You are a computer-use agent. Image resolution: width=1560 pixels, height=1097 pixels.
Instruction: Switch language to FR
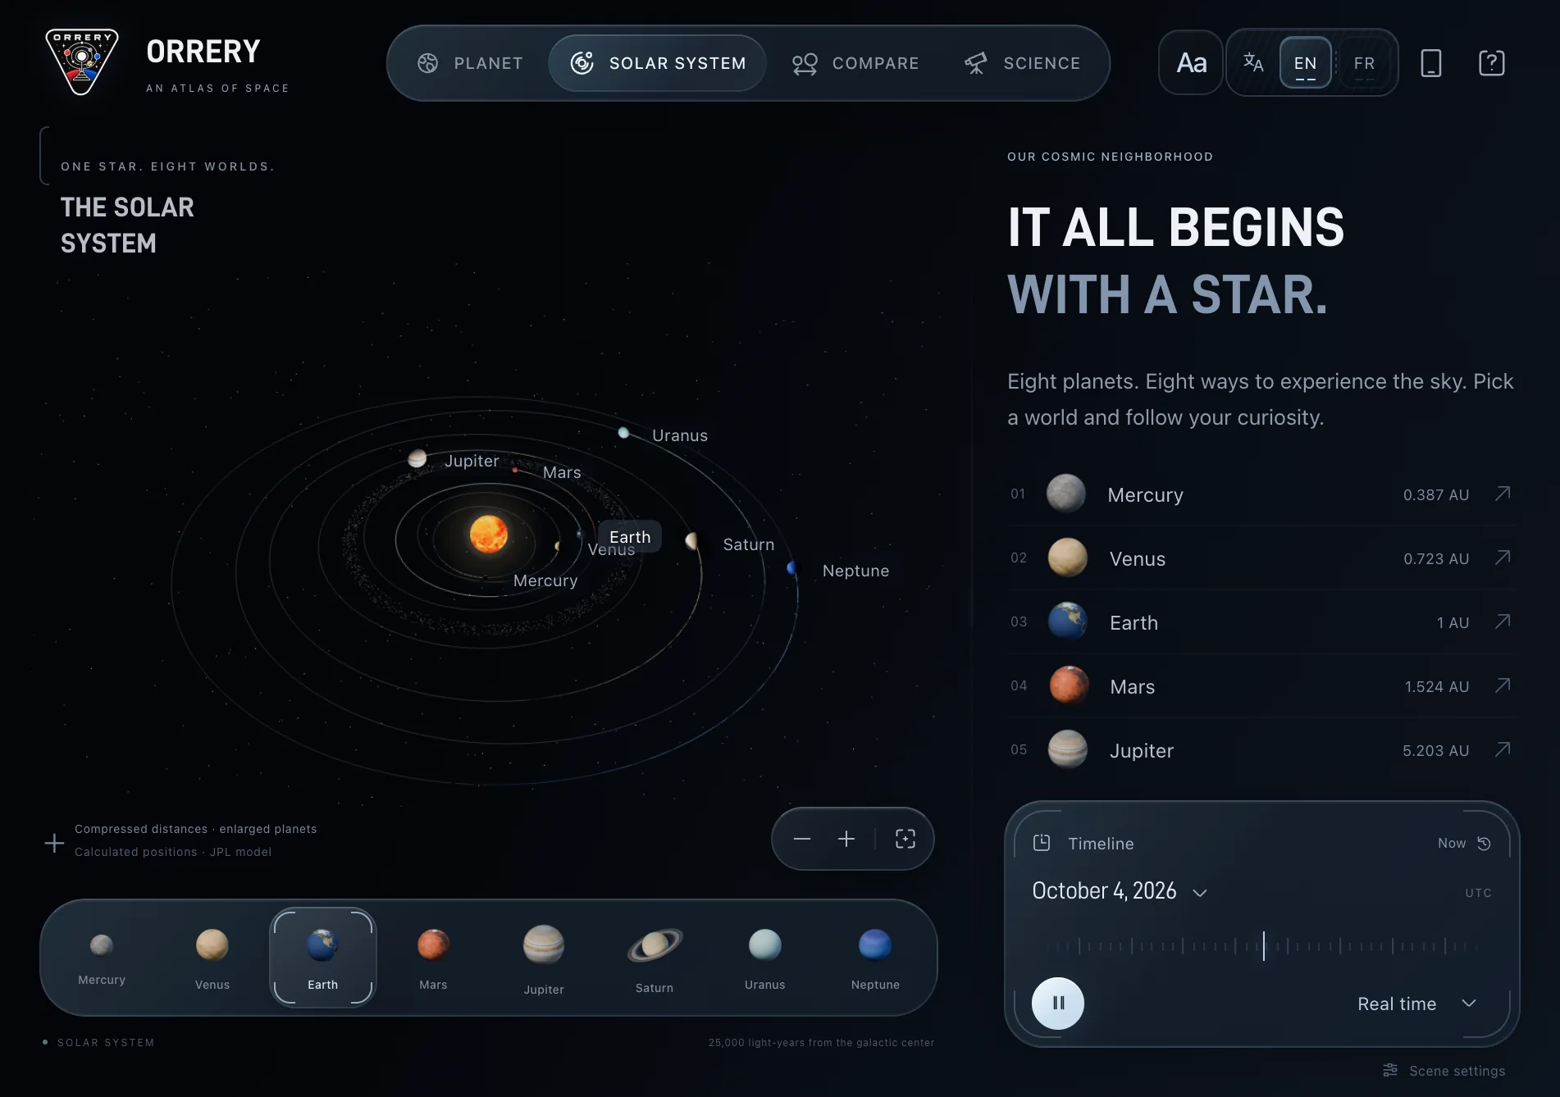point(1364,63)
